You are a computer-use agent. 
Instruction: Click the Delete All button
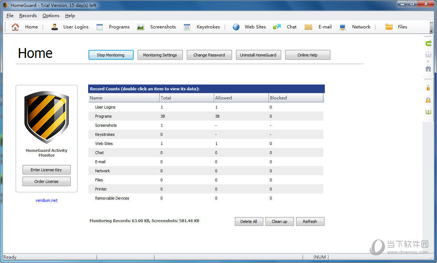pyautogui.click(x=249, y=221)
